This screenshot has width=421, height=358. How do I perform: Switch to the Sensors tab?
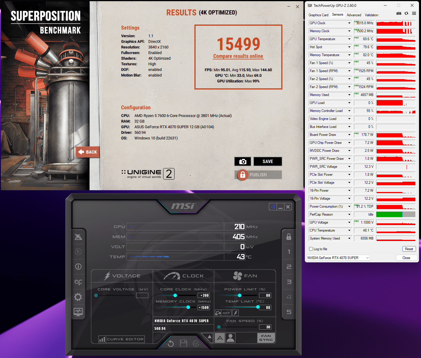pyautogui.click(x=337, y=14)
